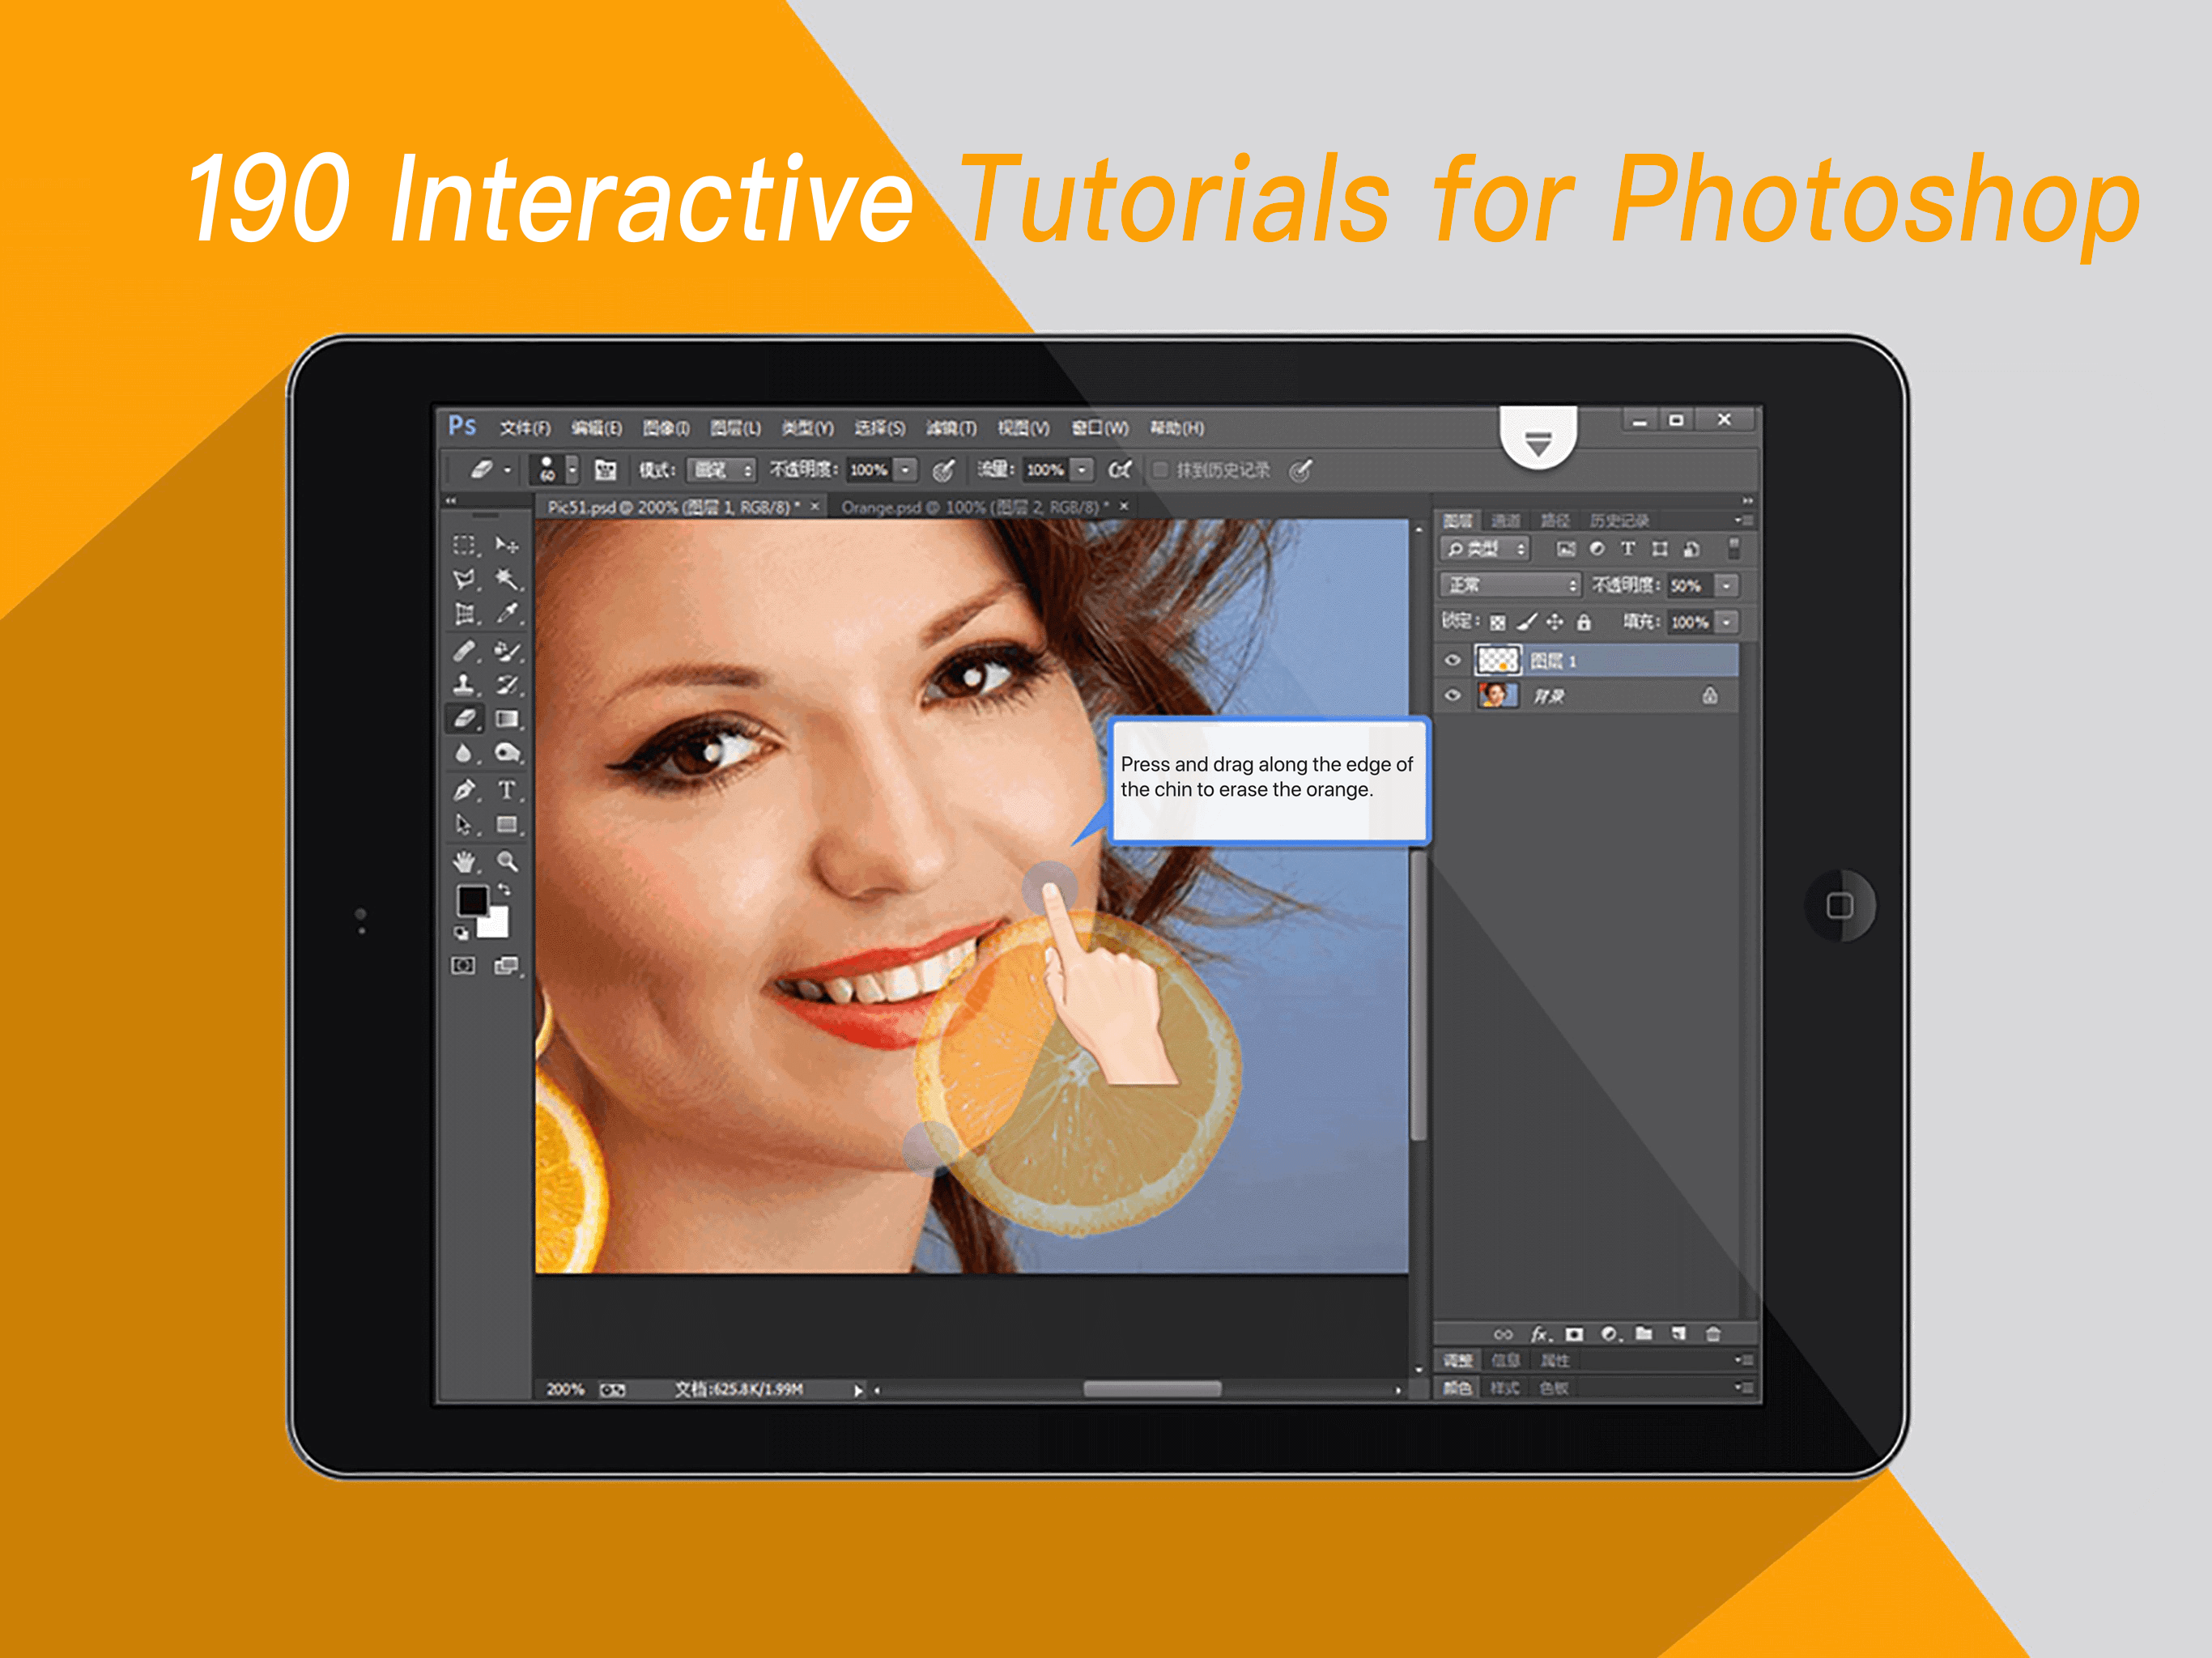Image resolution: width=2212 pixels, height=1658 pixels.
Task: Hide 图层 1 via its eye icon
Action: (x=1453, y=660)
